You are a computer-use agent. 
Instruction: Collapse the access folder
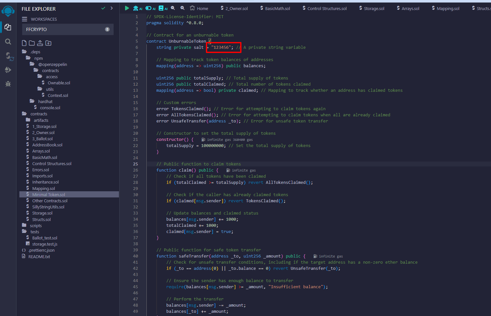click(48, 77)
